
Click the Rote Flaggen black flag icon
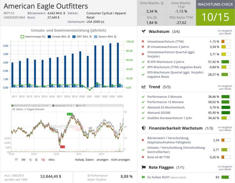pyautogui.click(x=144, y=167)
